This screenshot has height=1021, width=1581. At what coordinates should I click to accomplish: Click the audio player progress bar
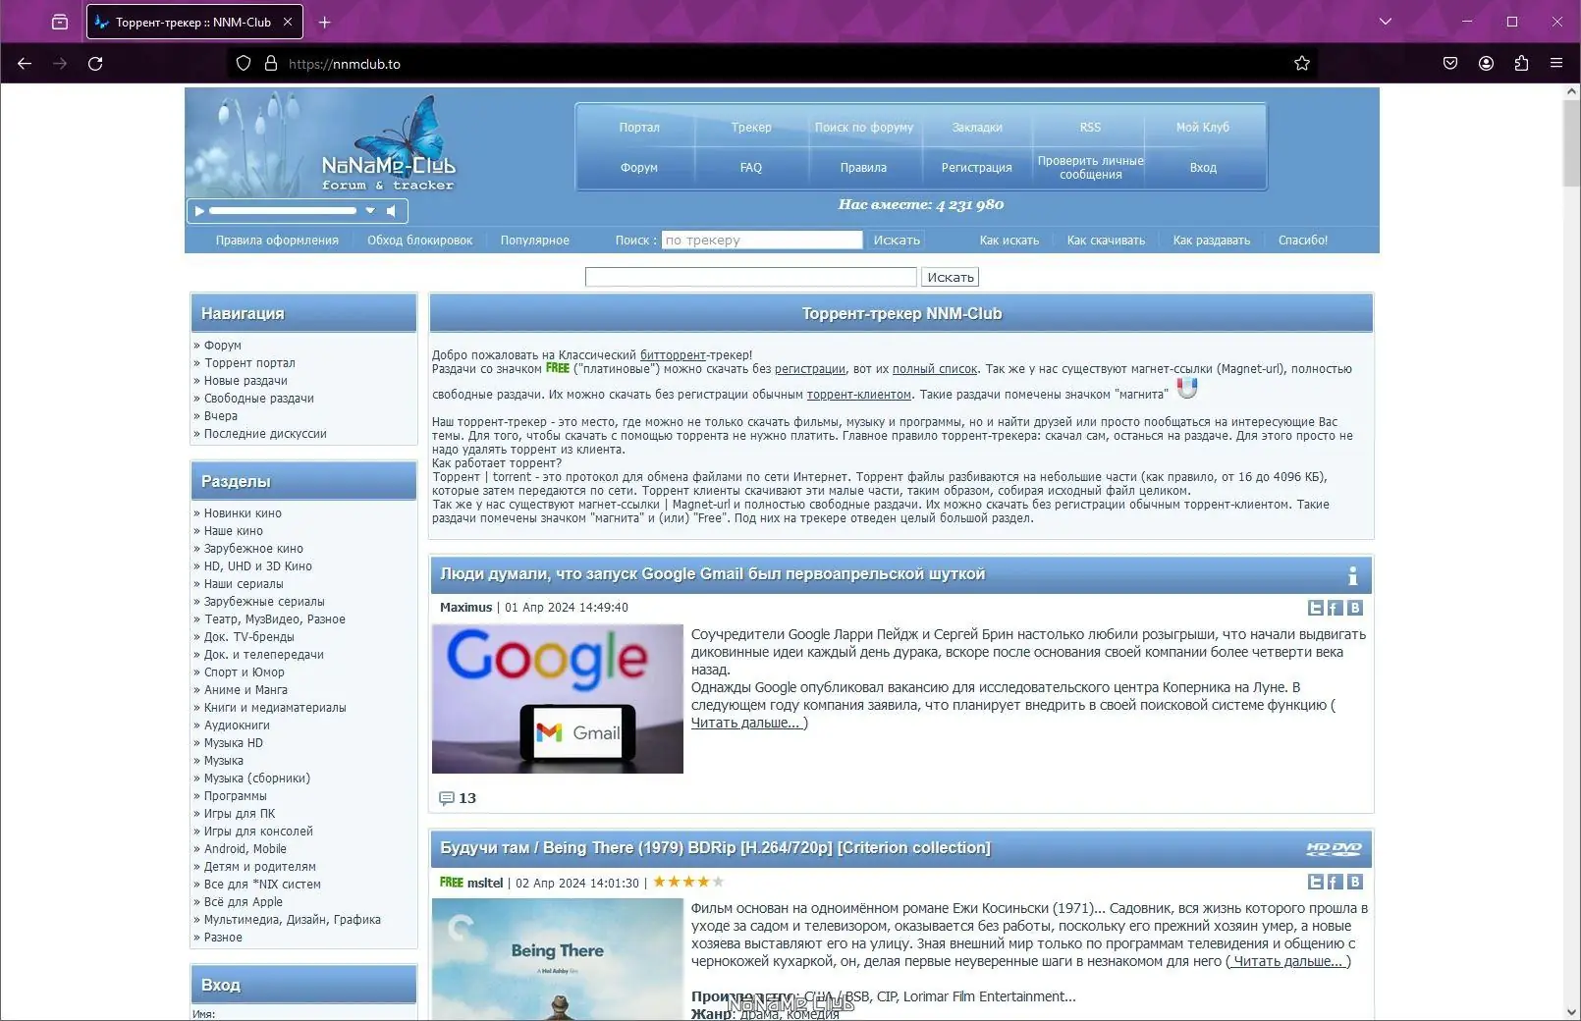283,211
